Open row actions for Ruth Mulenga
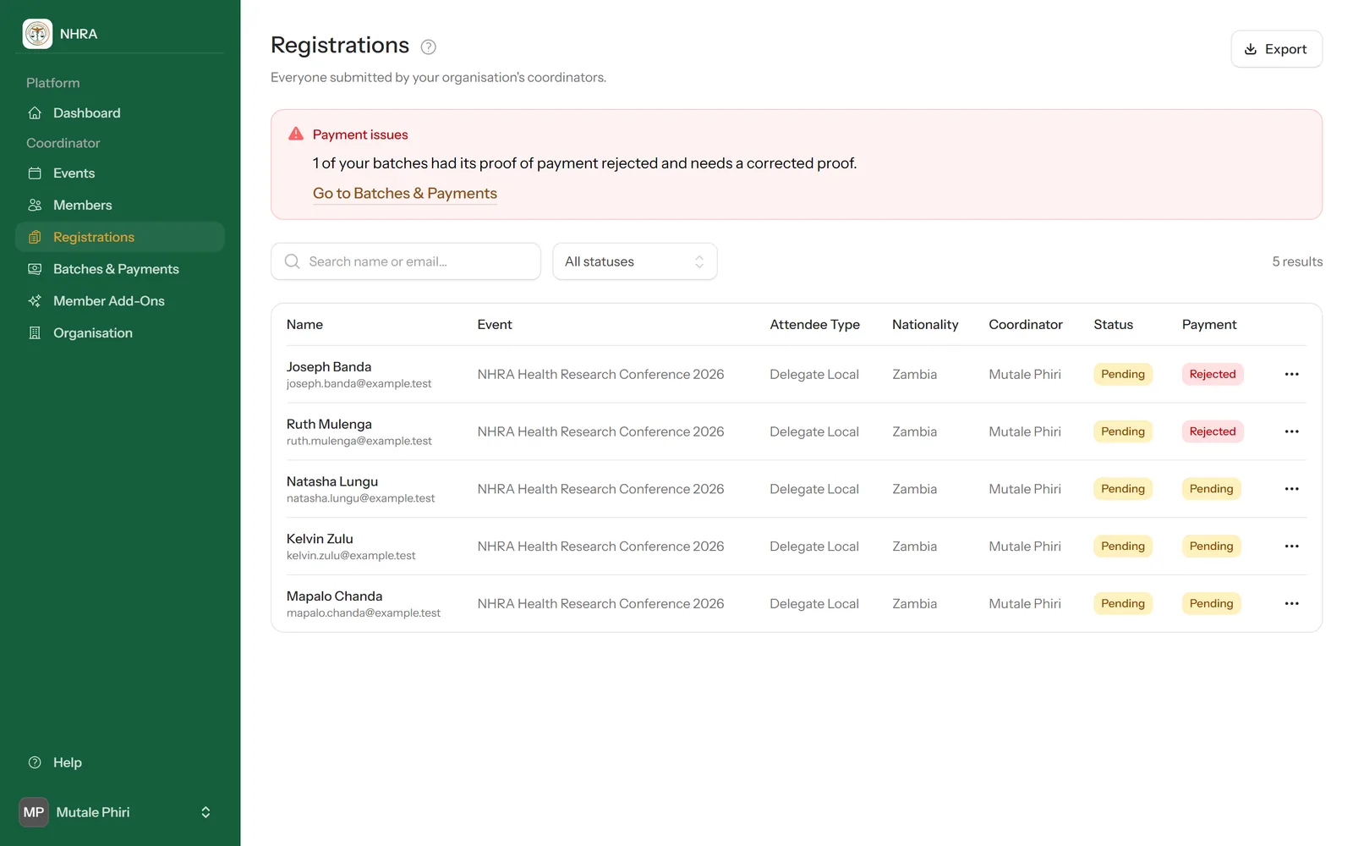The image size is (1353, 846). click(1291, 431)
